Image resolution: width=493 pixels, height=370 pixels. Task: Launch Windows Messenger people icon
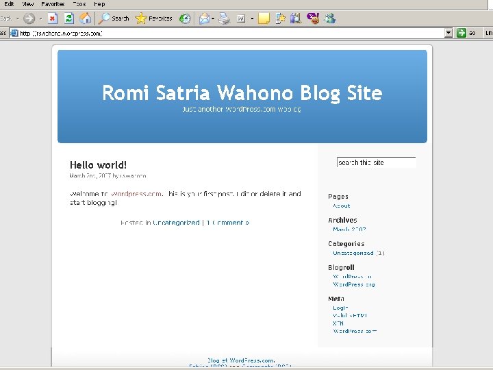330,18
